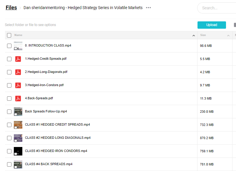The width and height of the screenshot is (236, 171).
Task: Click thumbnail of CLASS #3 HEDGED IRON CONDORS.mp4
Action: (18, 151)
